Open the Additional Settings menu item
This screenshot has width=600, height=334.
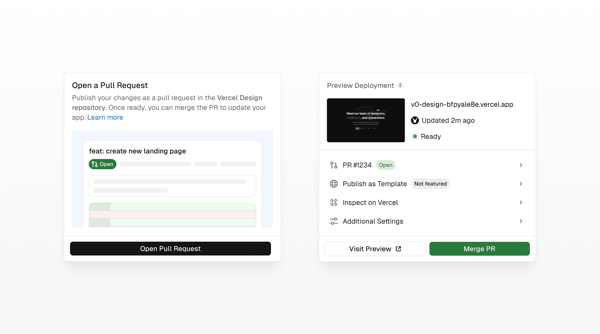tap(373, 221)
